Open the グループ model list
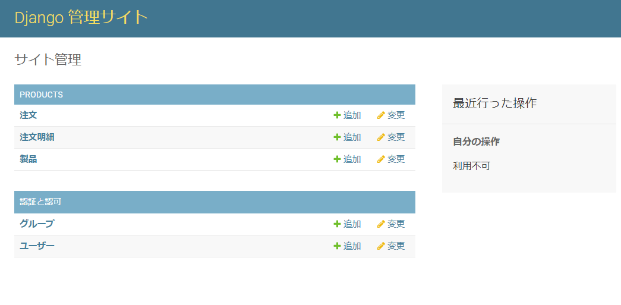Viewport: 621px width, 305px height. click(x=37, y=224)
